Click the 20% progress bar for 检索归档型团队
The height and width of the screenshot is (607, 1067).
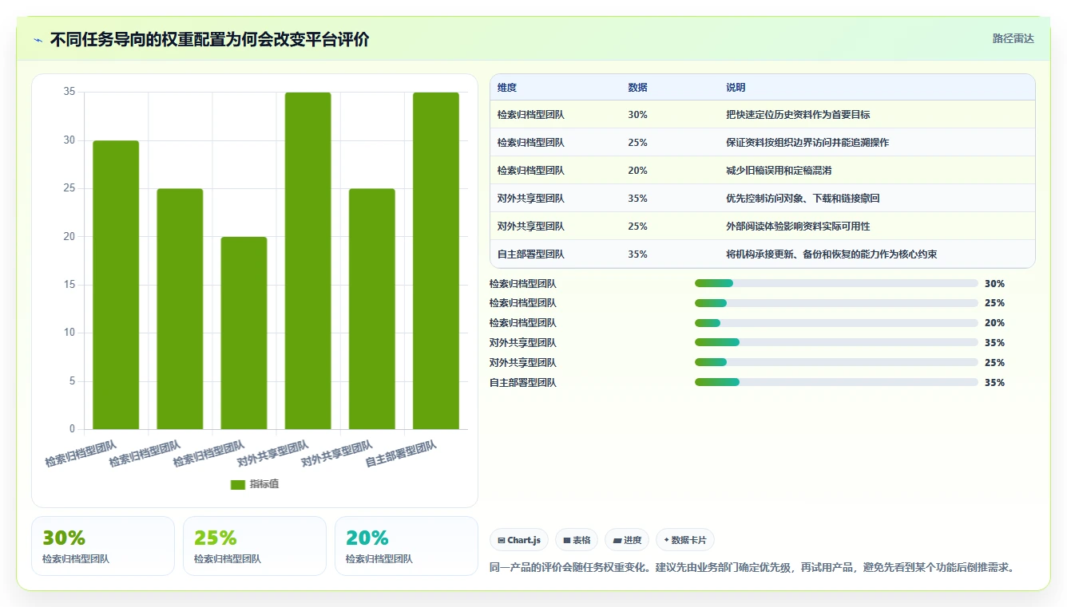click(x=836, y=323)
